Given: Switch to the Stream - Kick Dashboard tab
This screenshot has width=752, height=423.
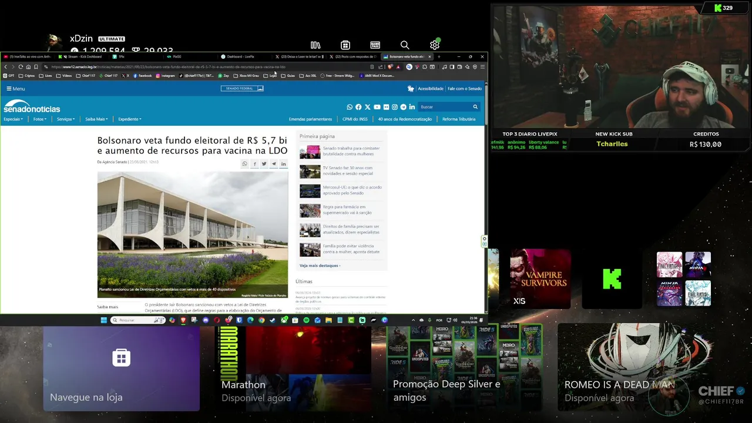Looking at the screenshot, I should [x=80, y=56].
